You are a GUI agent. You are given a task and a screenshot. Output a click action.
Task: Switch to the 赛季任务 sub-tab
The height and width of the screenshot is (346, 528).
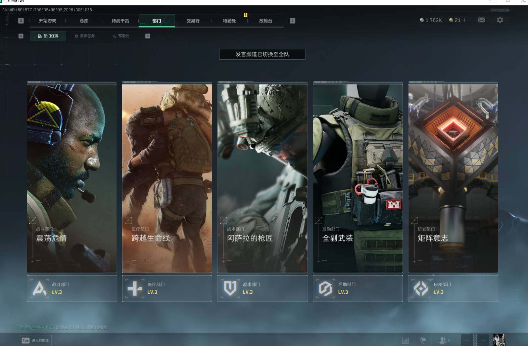tap(85, 36)
